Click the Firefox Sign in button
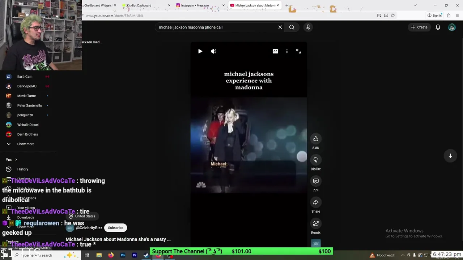This screenshot has height=260, width=463. pyautogui.click(x=434, y=16)
